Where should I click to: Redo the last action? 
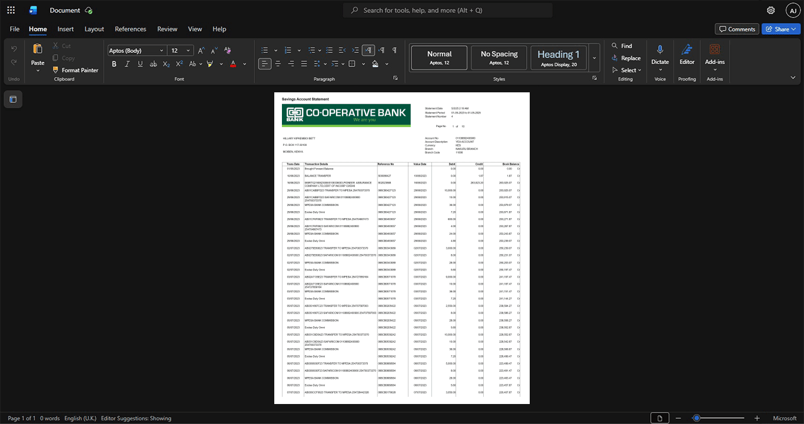click(x=14, y=62)
